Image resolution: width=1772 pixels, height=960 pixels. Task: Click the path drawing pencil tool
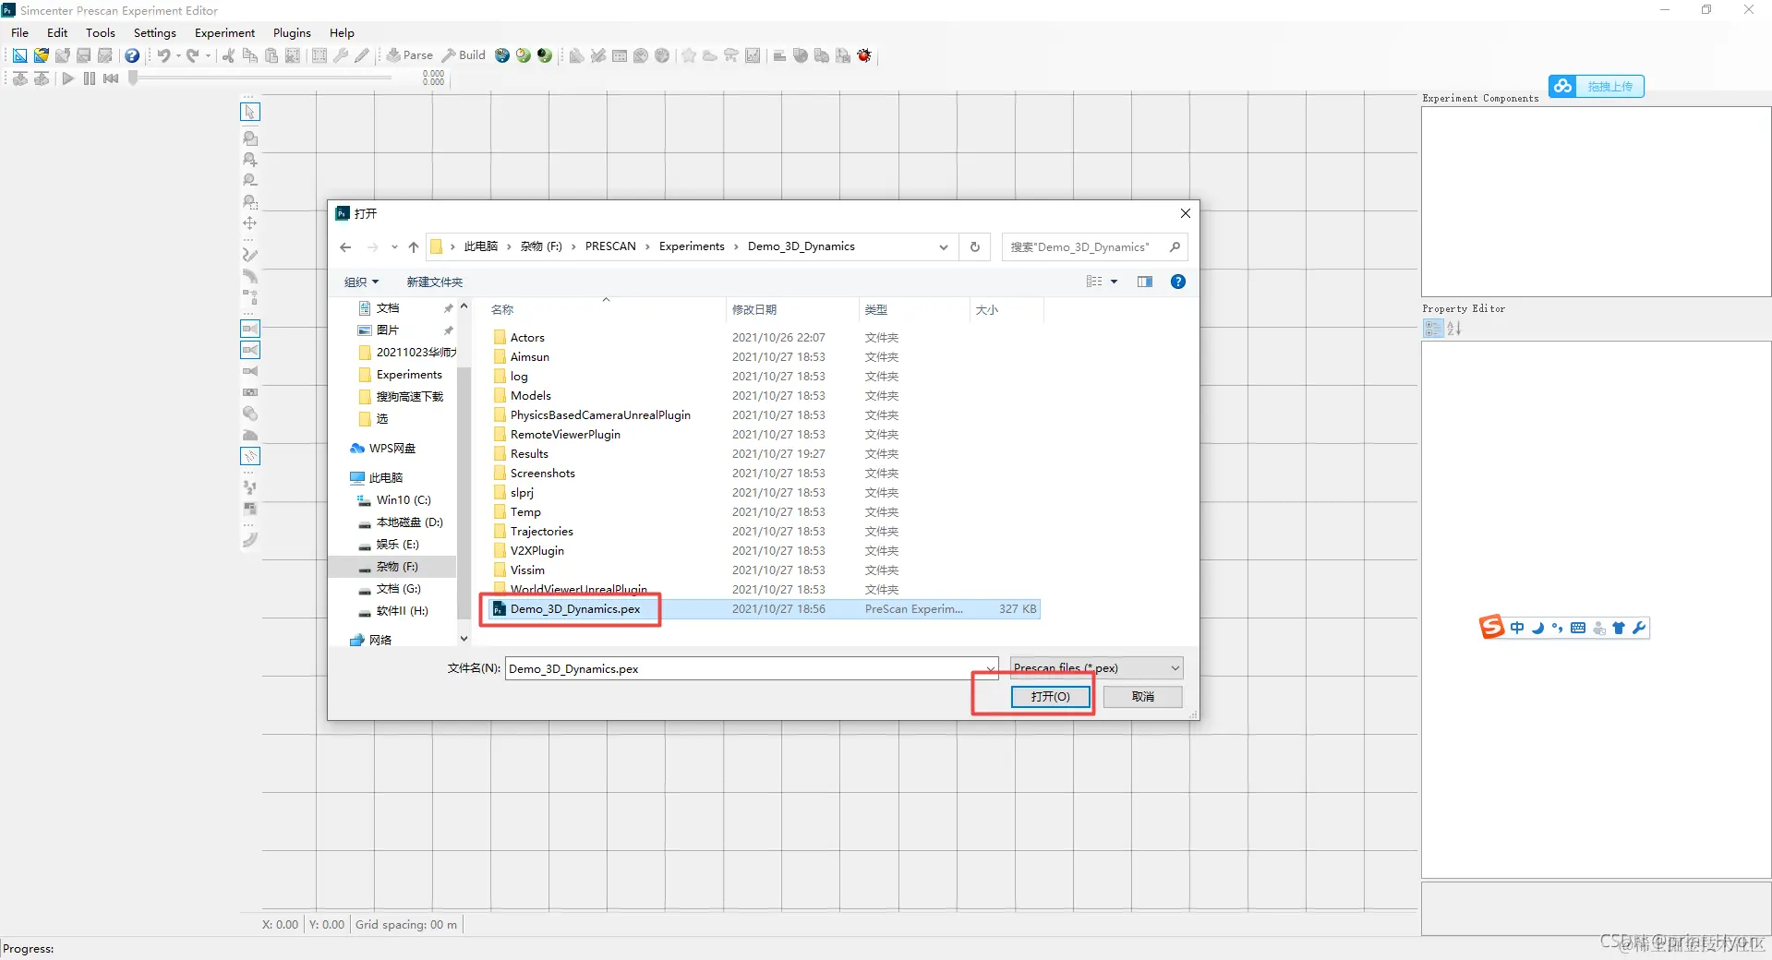250,255
